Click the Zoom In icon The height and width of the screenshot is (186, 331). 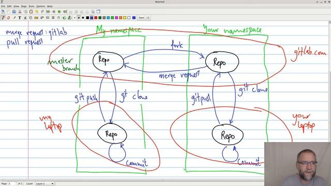(x=82, y=11)
